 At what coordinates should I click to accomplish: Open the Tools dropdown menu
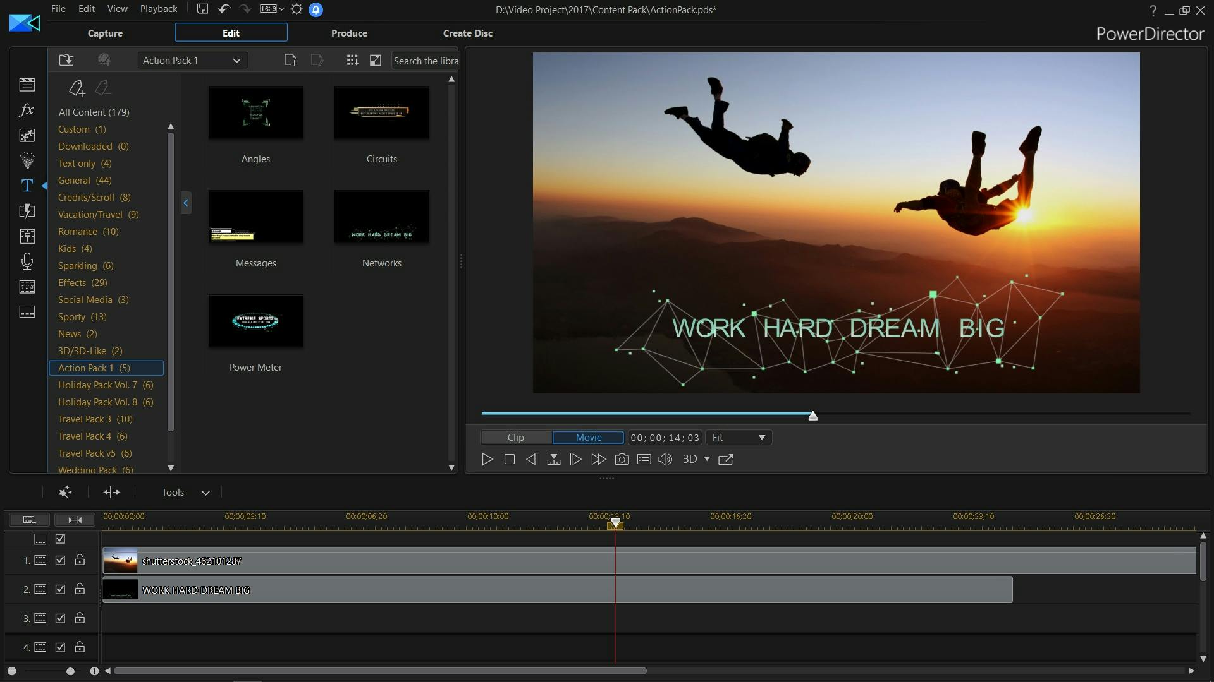pyautogui.click(x=185, y=493)
